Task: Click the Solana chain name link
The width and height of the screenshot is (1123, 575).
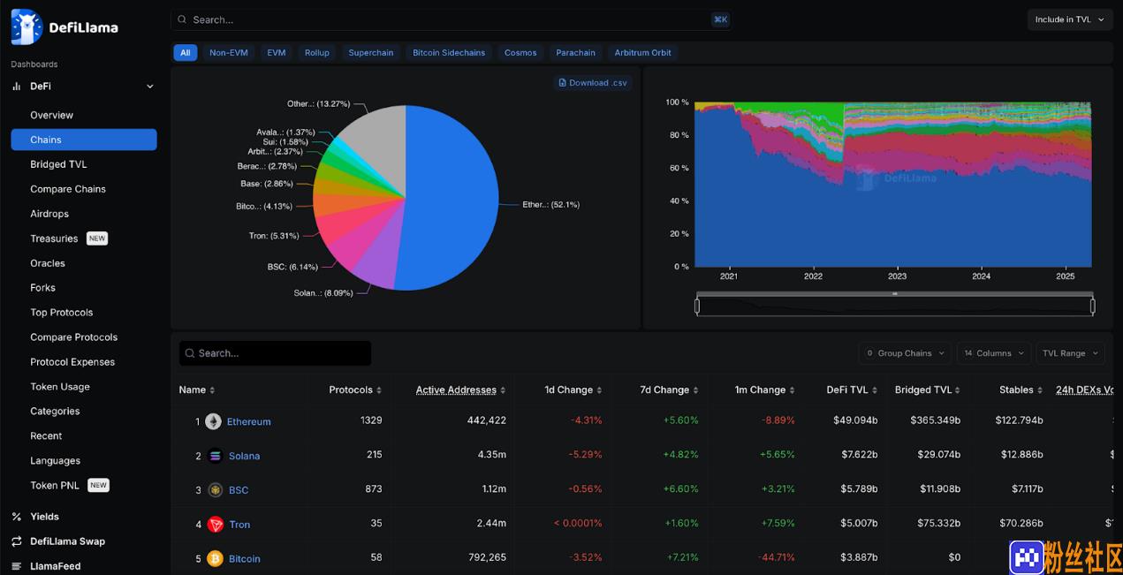Action: [x=244, y=457]
